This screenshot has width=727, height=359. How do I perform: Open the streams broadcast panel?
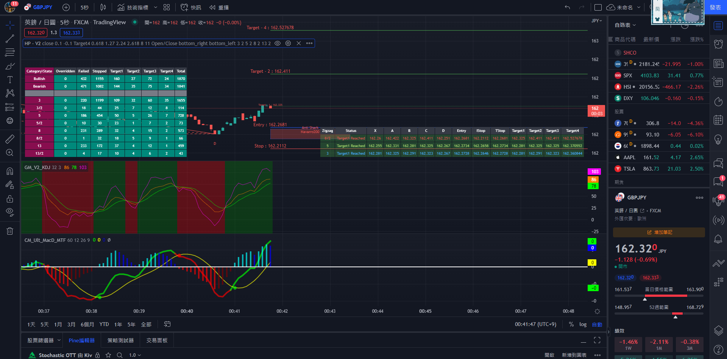pyautogui.click(x=718, y=220)
